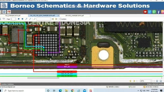Click the Windows search box
Image resolution: width=164 pixels, height=92 pixels.
tap(24, 91)
